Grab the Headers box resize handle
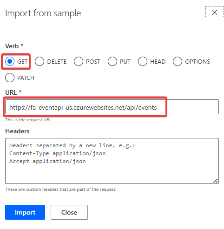Viewport: 224px width, 229px height. 216,181
